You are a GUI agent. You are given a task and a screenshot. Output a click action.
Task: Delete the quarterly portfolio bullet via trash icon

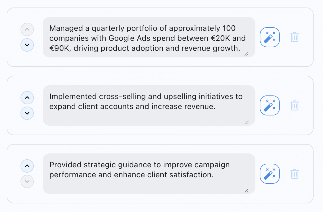pyautogui.click(x=294, y=37)
